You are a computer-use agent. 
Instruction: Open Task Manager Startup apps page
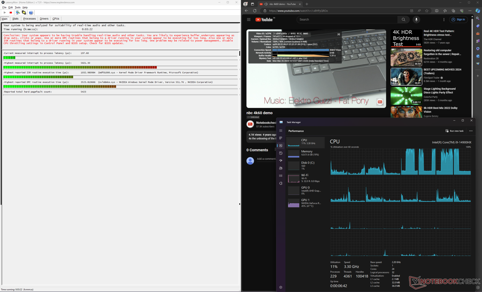(x=281, y=161)
